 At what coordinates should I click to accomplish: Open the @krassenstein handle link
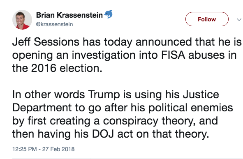coord(54,24)
